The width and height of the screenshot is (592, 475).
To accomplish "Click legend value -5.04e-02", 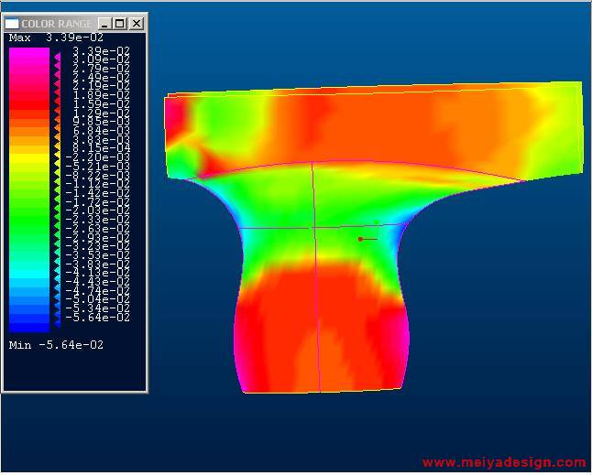I will [x=98, y=299].
